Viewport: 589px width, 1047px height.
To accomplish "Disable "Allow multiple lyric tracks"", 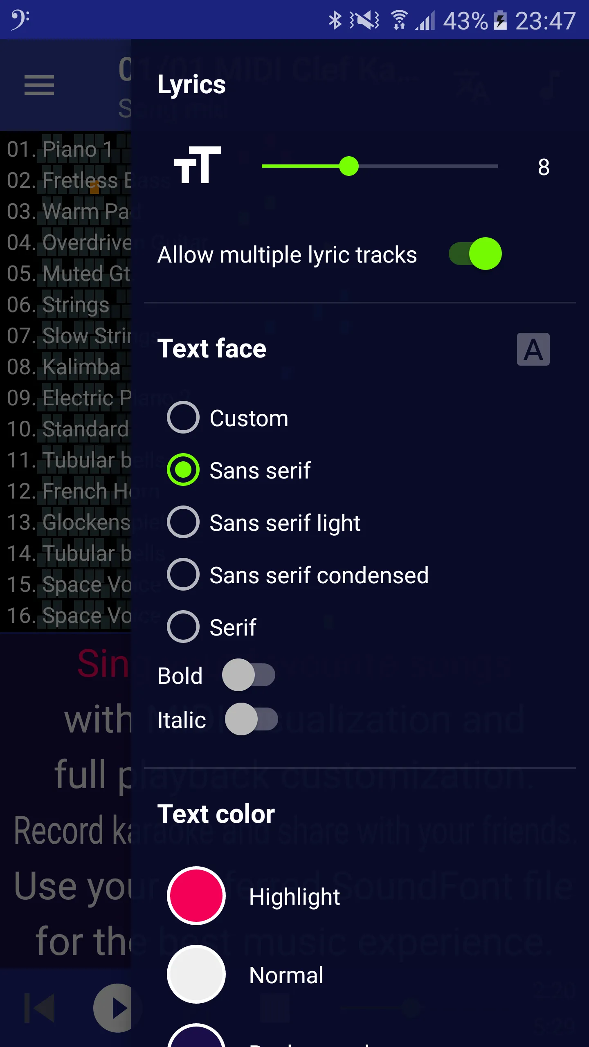I will tap(474, 254).
